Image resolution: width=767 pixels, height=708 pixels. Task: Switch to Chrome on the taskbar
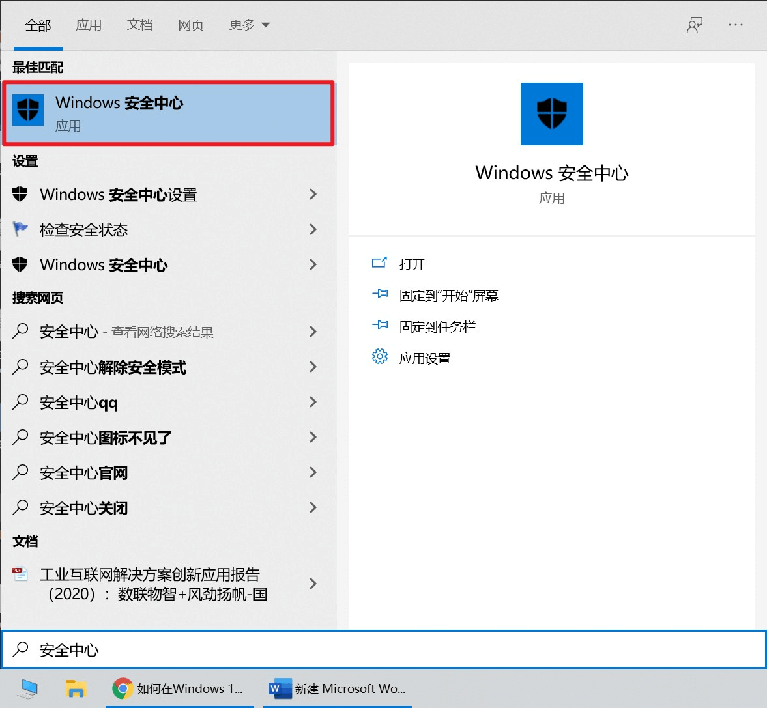point(121,688)
